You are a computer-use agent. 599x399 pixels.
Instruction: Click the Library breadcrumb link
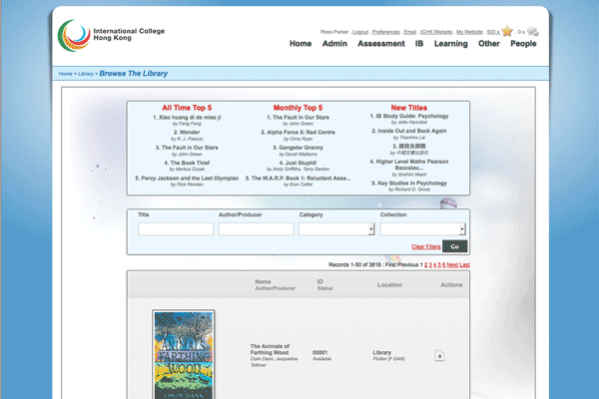[x=85, y=75]
